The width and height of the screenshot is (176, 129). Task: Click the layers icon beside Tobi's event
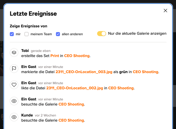(x=14, y=52)
